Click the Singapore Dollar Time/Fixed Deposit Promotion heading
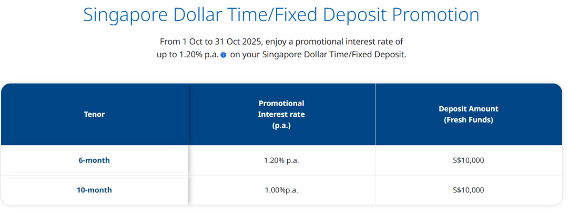568x215 pixels. [x=281, y=15]
